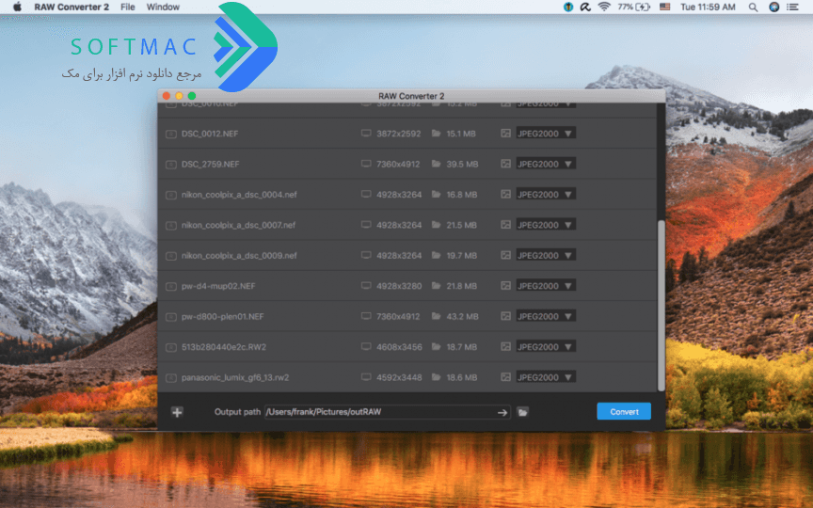This screenshot has height=508, width=813.
Task: Click the Output path text field
Action: [x=387, y=412]
